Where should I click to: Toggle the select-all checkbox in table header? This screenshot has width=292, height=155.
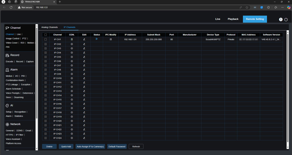46,35
